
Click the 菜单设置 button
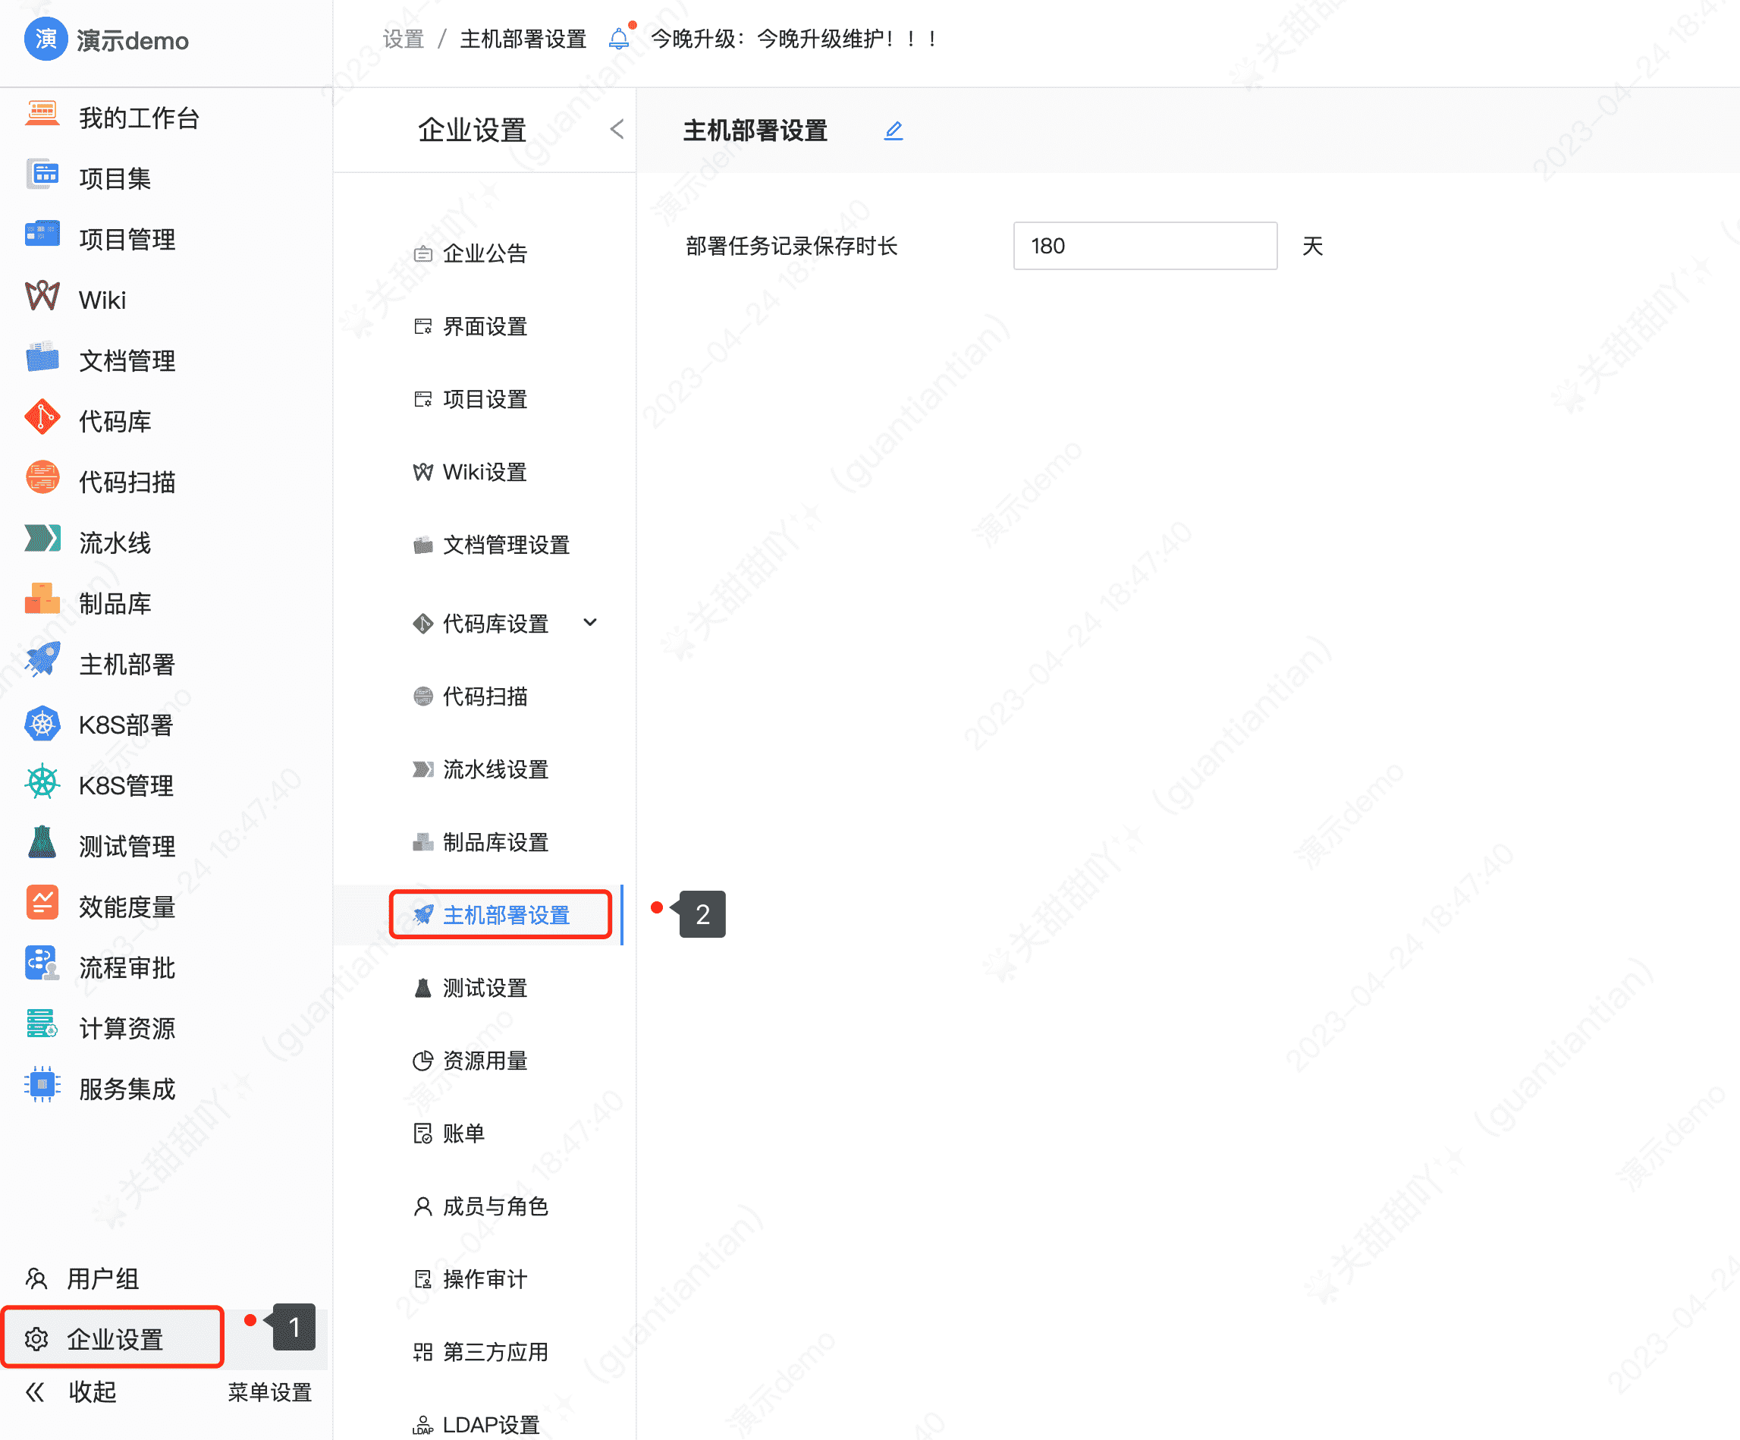coord(269,1393)
